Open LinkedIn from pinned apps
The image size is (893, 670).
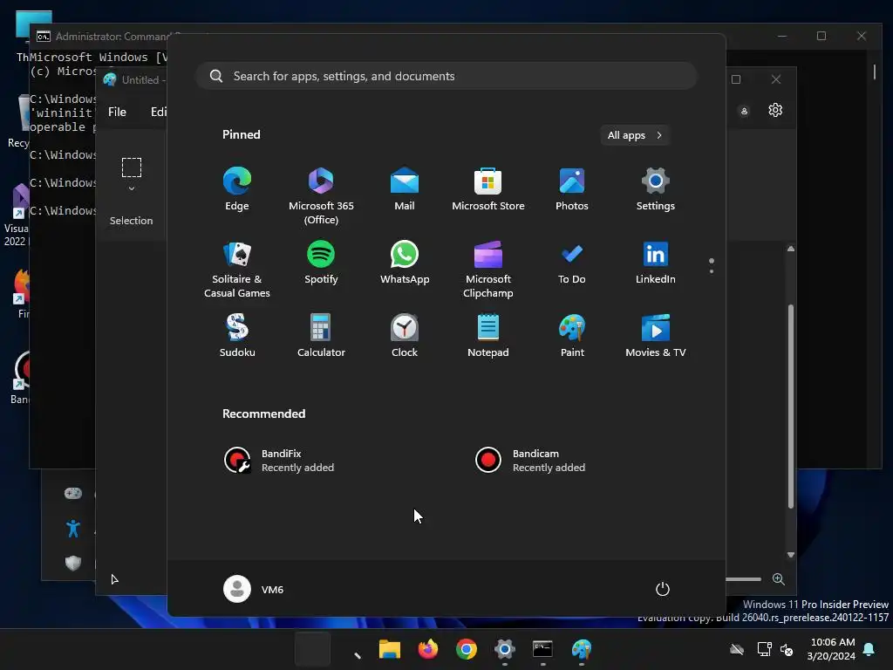point(656,263)
